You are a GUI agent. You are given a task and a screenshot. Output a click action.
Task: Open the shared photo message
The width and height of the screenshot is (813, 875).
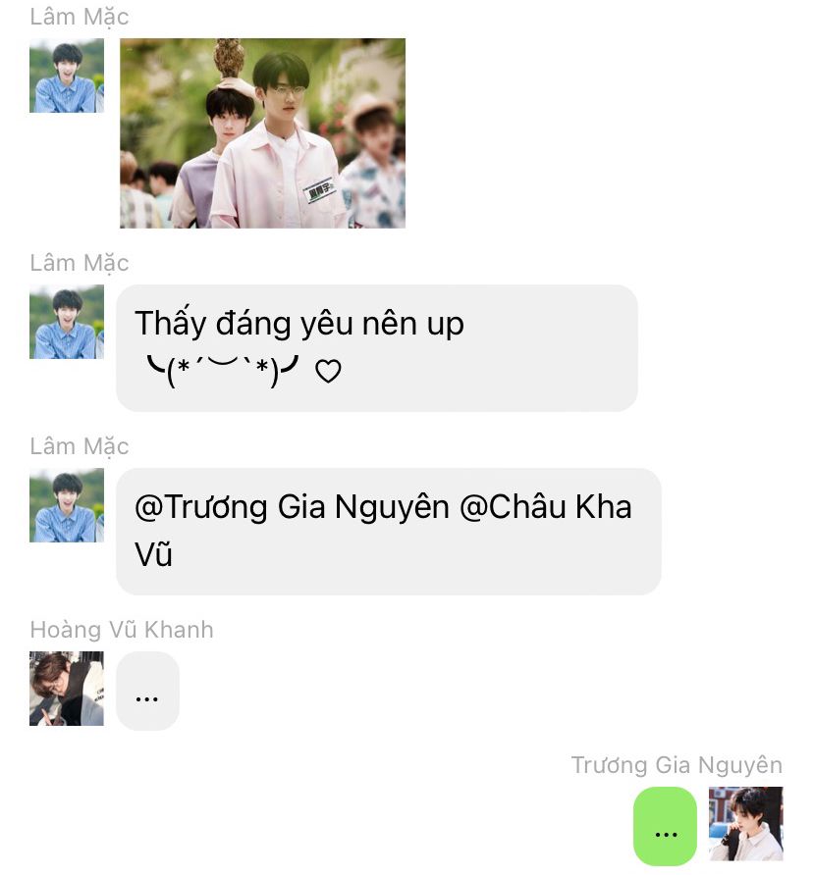[x=262, y=132]
